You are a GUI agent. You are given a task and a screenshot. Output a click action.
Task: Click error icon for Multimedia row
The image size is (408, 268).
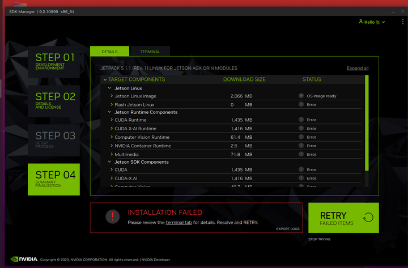pos(301,154)
